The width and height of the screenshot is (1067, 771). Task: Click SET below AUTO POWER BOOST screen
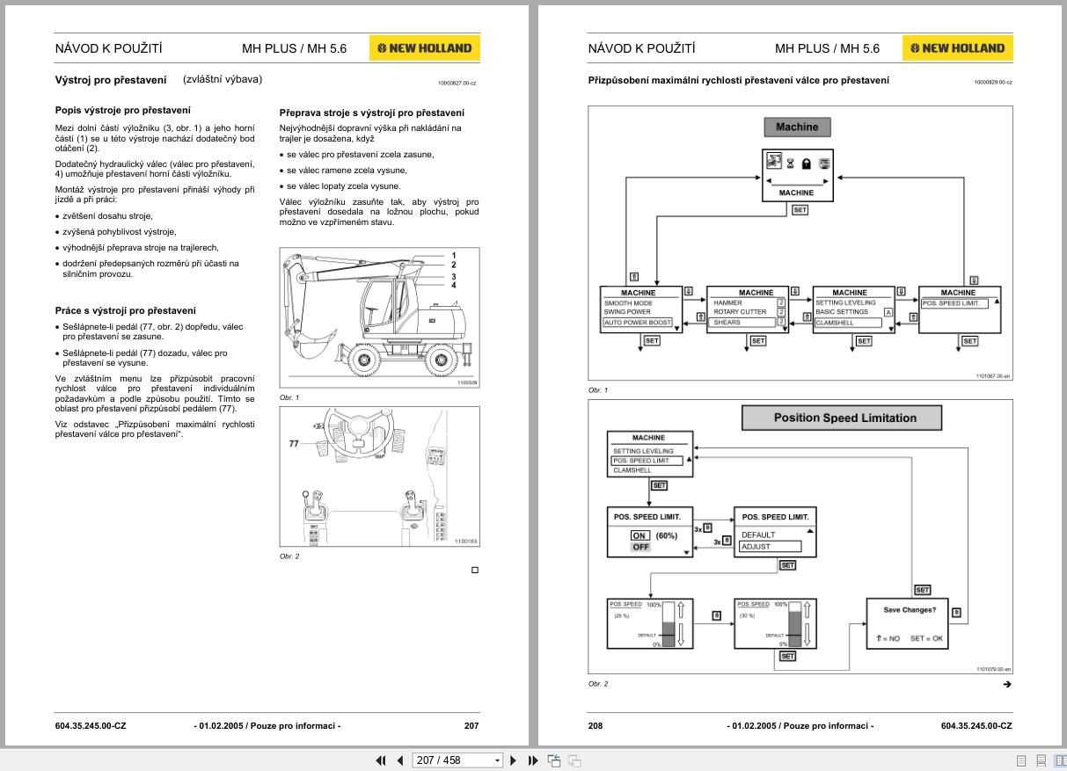point(652,340)
